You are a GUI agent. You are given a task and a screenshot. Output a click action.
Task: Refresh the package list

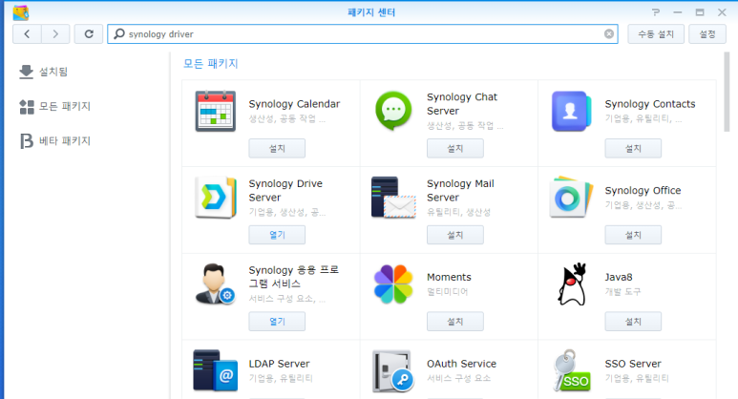[89, 33]
